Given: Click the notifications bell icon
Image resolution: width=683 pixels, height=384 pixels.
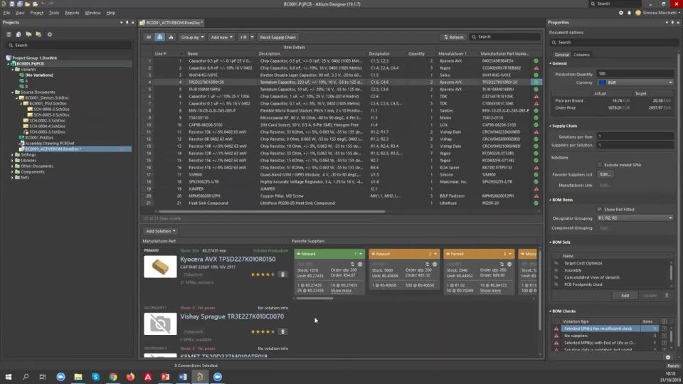Looking at the screenshot, I should 629,13.
